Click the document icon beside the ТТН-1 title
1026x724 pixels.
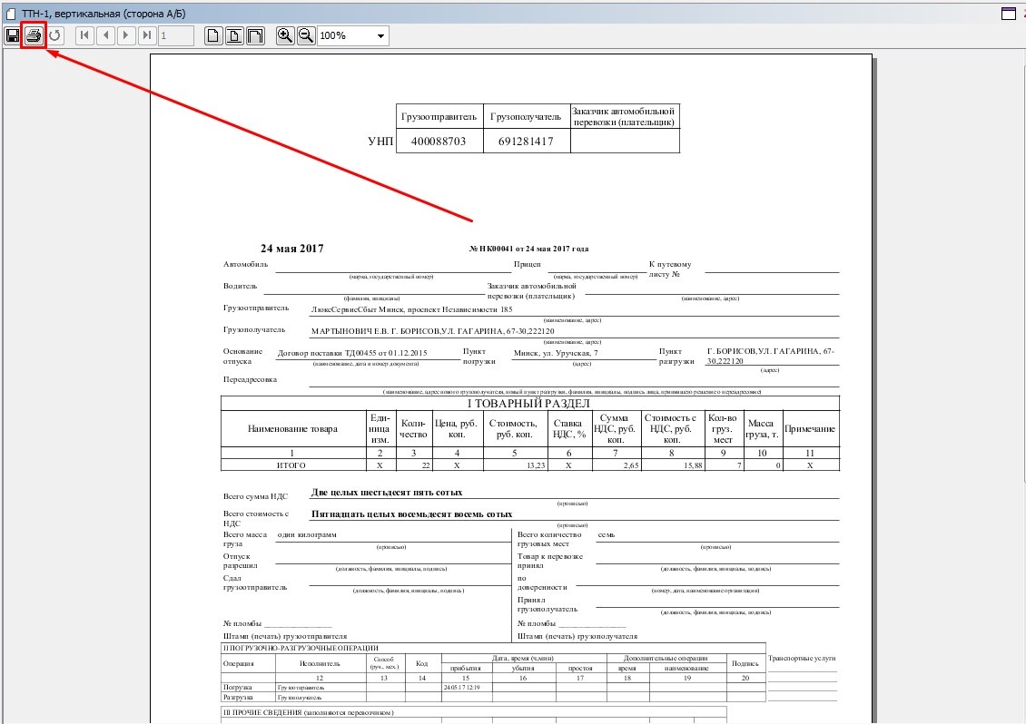(11, 13)
